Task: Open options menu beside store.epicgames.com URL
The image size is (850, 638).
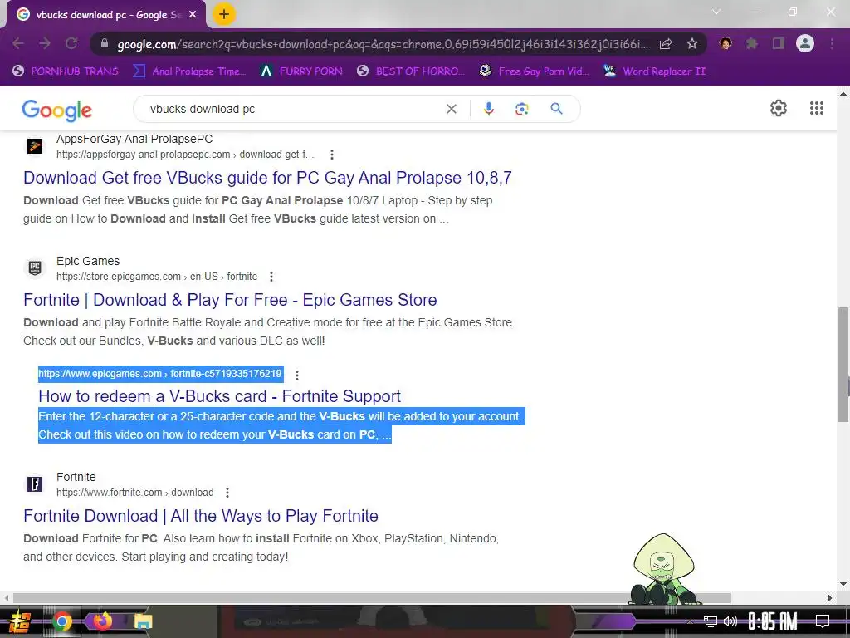Action: tap(271, 277)
